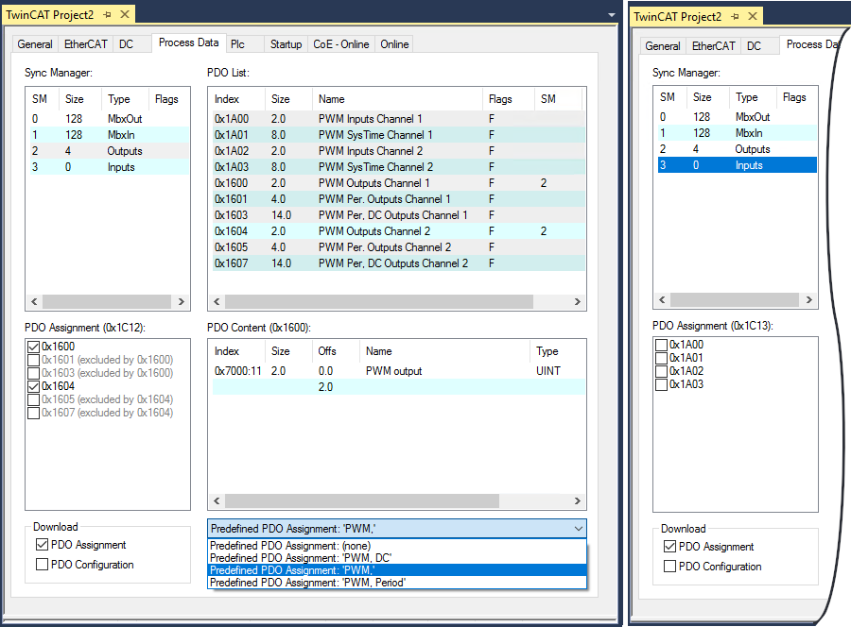The width and height of the screenshot is (851, 627).
Task: Click PDO Content horizontal scrollbar thumb
Action: (x=362, y=501)
